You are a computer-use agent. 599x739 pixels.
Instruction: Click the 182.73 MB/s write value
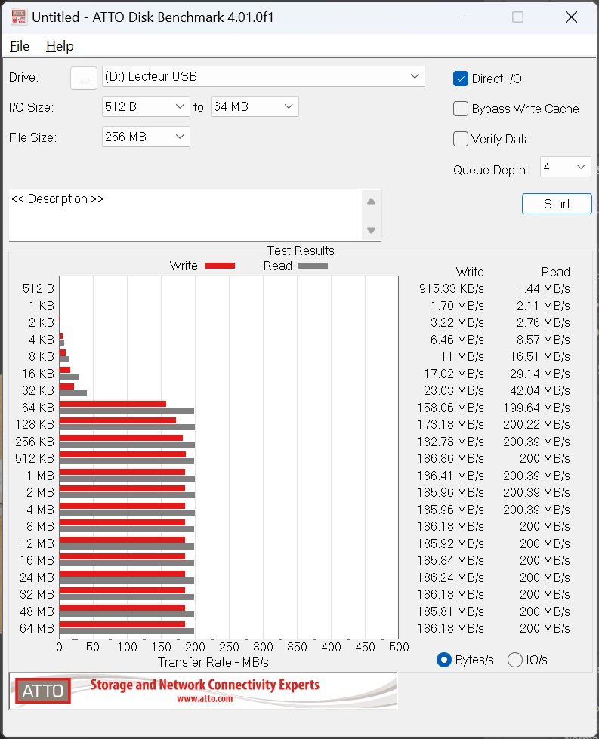[450, 442]
